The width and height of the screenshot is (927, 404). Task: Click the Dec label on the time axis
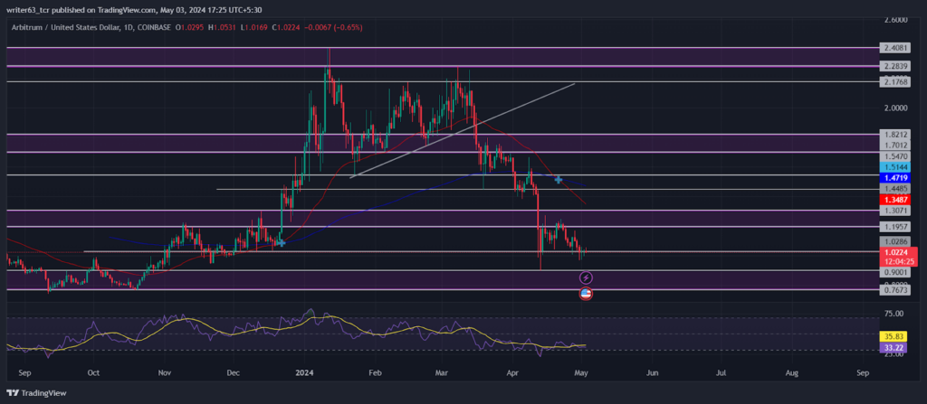[x=234, y=373]
